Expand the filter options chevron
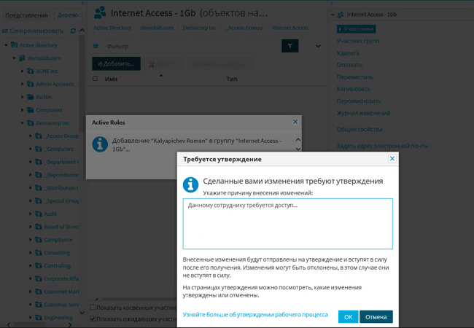This screenshot has height=328, width=474. 318,46
